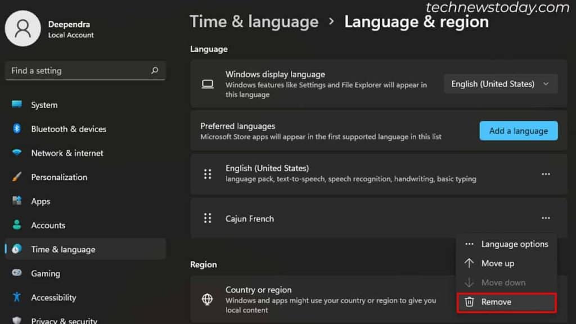Image resolution: width=576 pixels, height=324 pixels.
Task: Click the magnifier icon in Find a setting
Action: click(154, 70)
